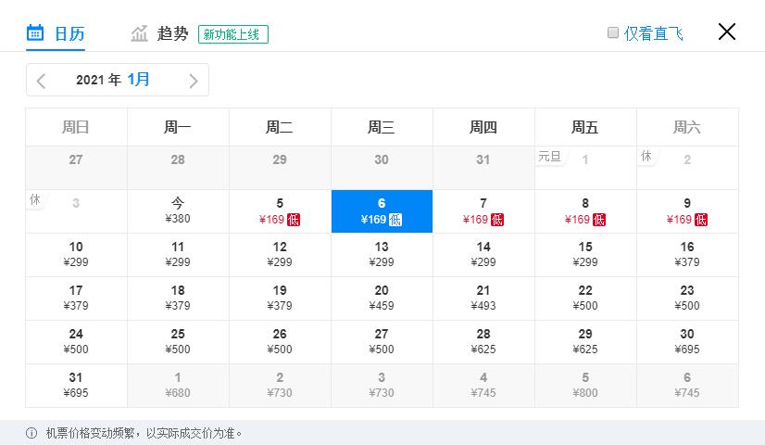
Task: Select January 31 priced ¥695
Action: [76, 385]
